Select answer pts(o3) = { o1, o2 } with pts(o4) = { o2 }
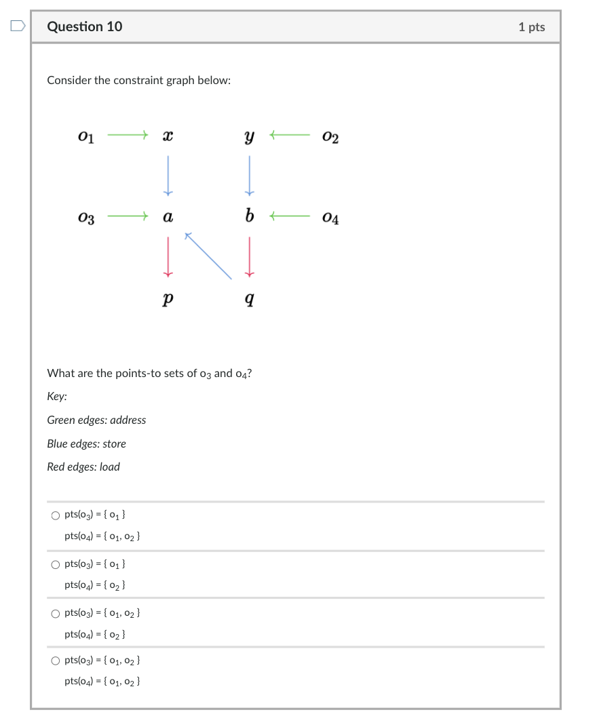Screen dimensions: 616x727 [55, 613]
